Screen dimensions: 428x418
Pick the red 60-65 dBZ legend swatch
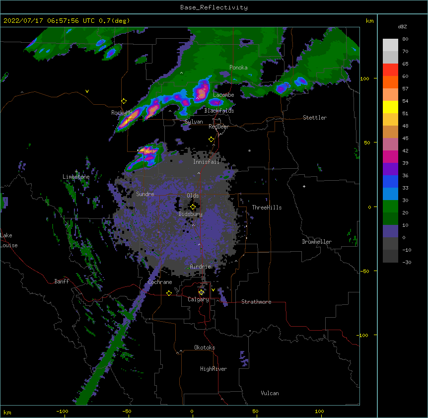click(390, 70)
